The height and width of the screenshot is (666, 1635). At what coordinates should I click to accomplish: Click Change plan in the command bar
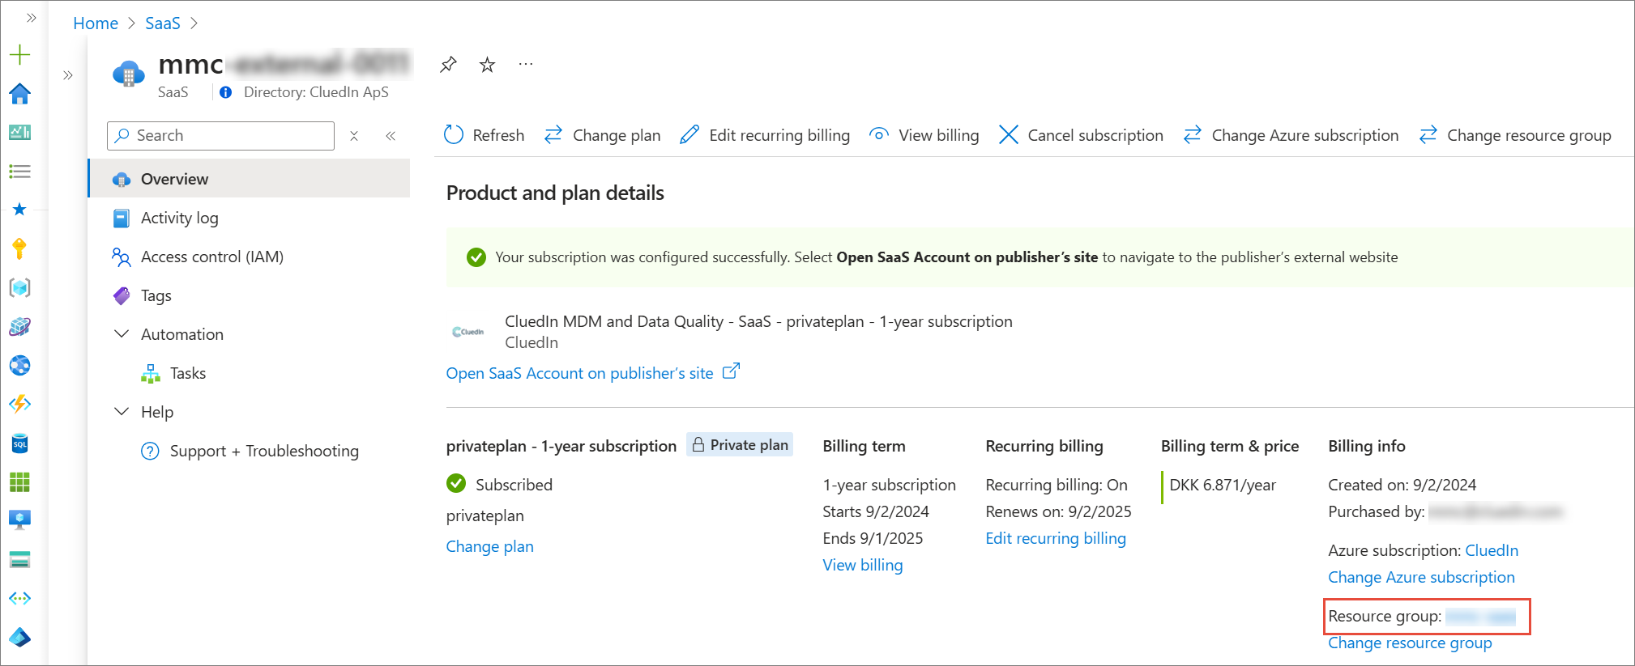coord(602,135)
